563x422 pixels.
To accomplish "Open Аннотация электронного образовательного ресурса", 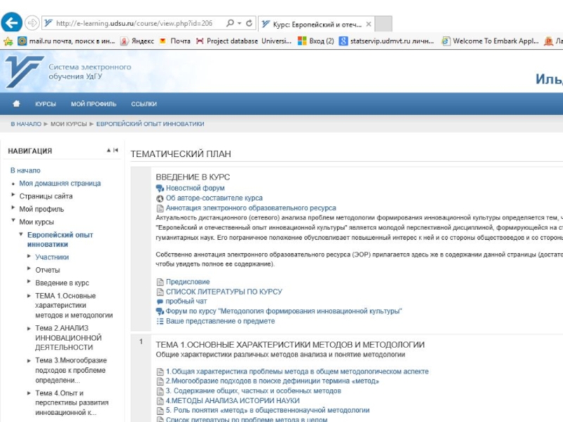I will 251,208.
